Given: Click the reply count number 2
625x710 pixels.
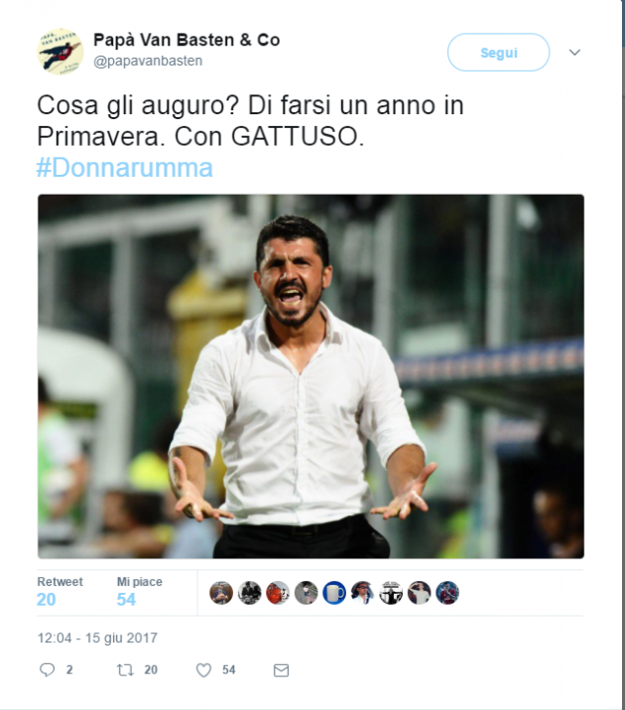Looking at the screenshot, I should [69, 670].
